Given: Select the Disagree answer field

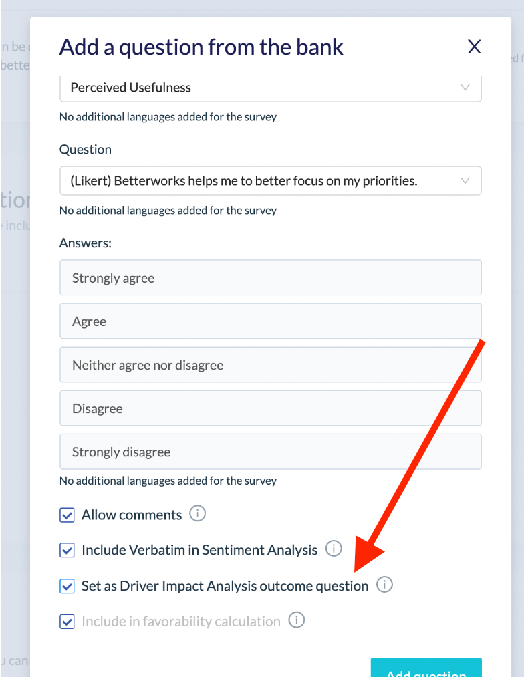Looking at the screenshot, I should (x=271, y=408).
